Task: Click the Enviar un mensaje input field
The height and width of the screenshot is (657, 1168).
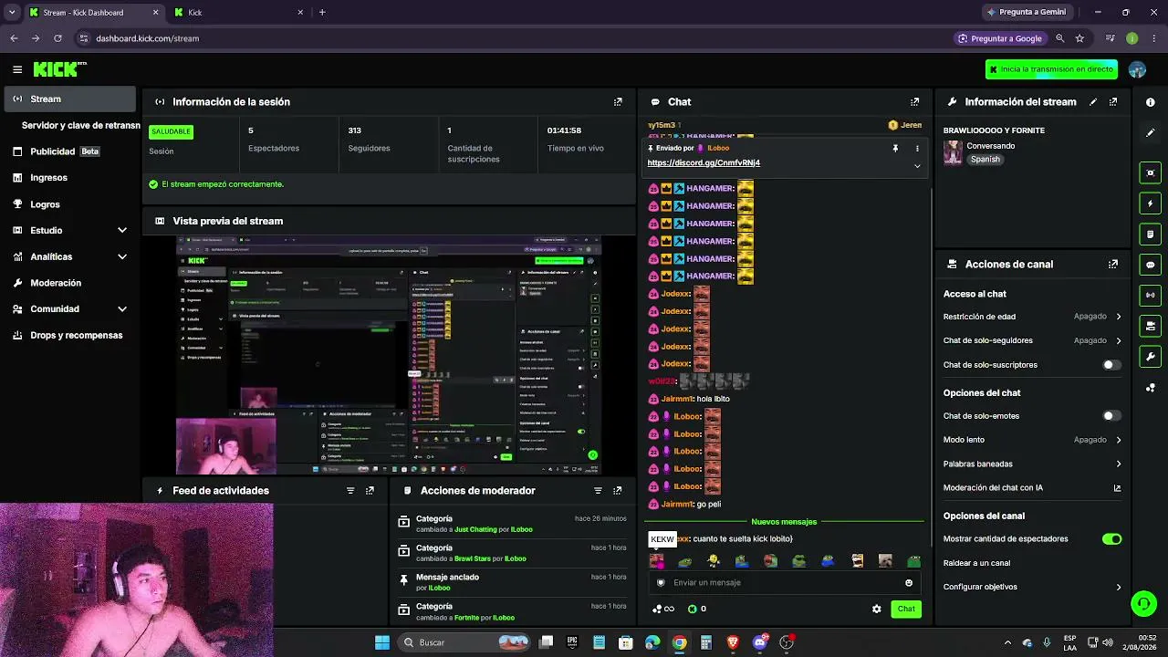Action: pyautogui.click(x=785, y=583)
